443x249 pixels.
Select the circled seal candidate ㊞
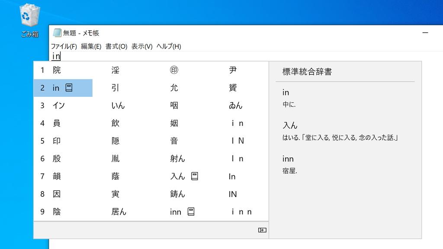(174, 70)
